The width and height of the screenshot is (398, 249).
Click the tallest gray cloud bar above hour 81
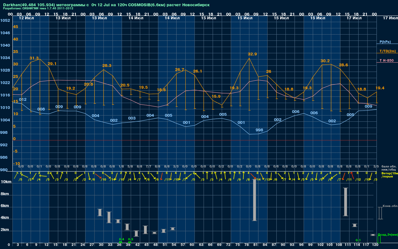tap(254, 200)
